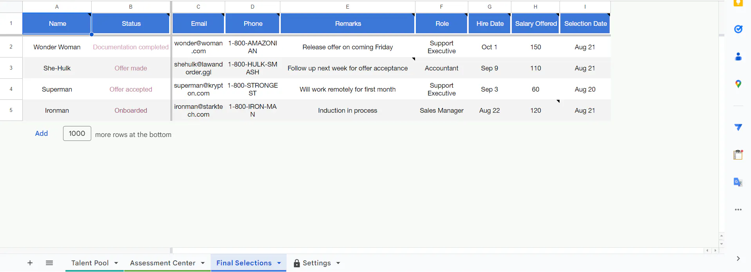Click the Documentation completed status cell

131,47
